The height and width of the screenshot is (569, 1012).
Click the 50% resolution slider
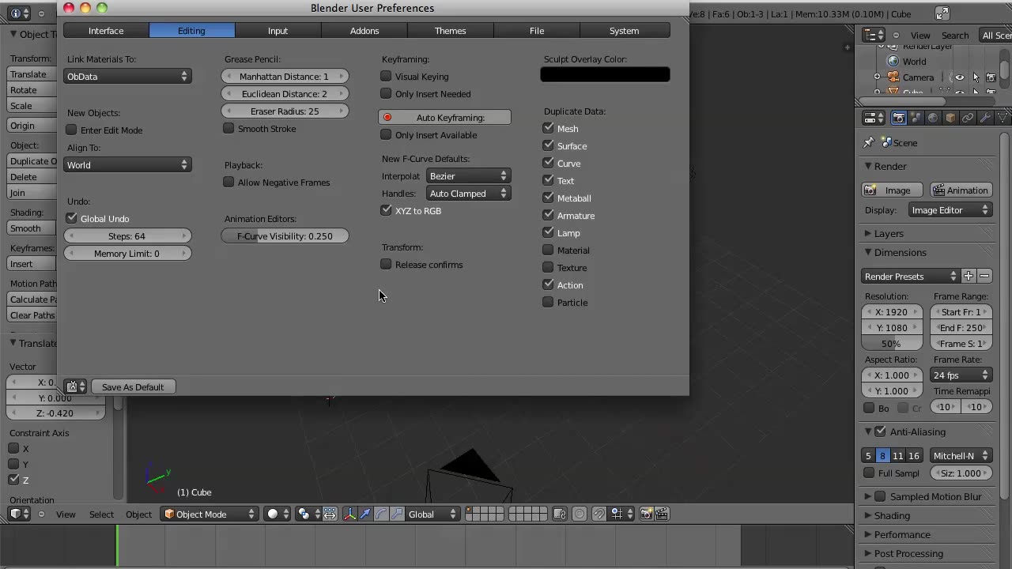892,344
